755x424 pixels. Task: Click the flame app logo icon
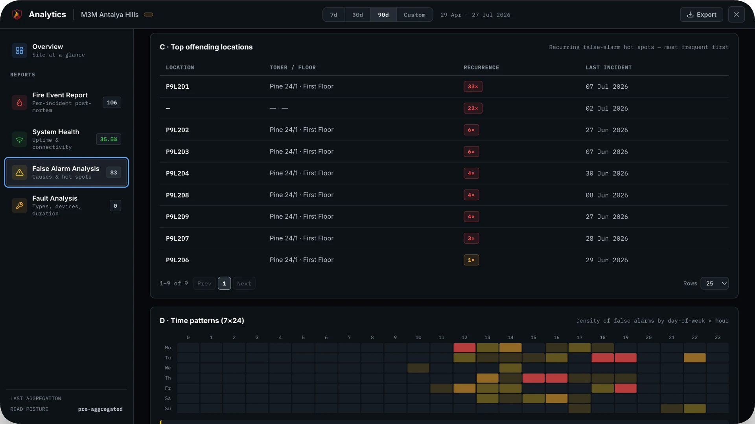click(17, 15)
